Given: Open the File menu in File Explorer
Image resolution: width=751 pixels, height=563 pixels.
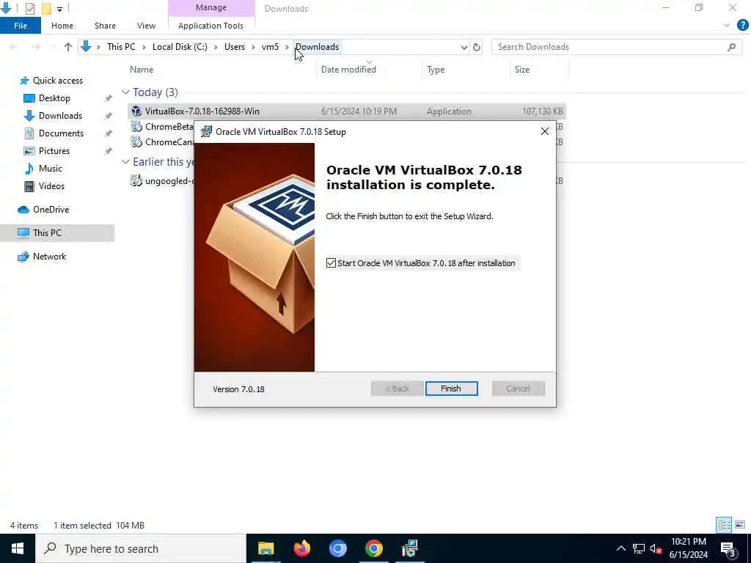Looking at the screenshot, I should click(20, 26).
